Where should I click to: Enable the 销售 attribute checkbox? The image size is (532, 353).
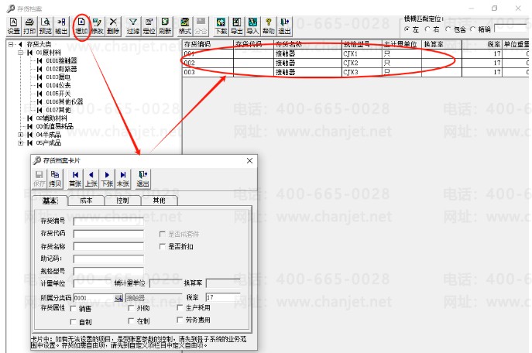pyautogui.click(x=73, y=309)
